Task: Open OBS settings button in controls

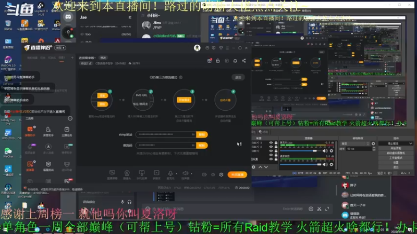Action: coord(396,162)
